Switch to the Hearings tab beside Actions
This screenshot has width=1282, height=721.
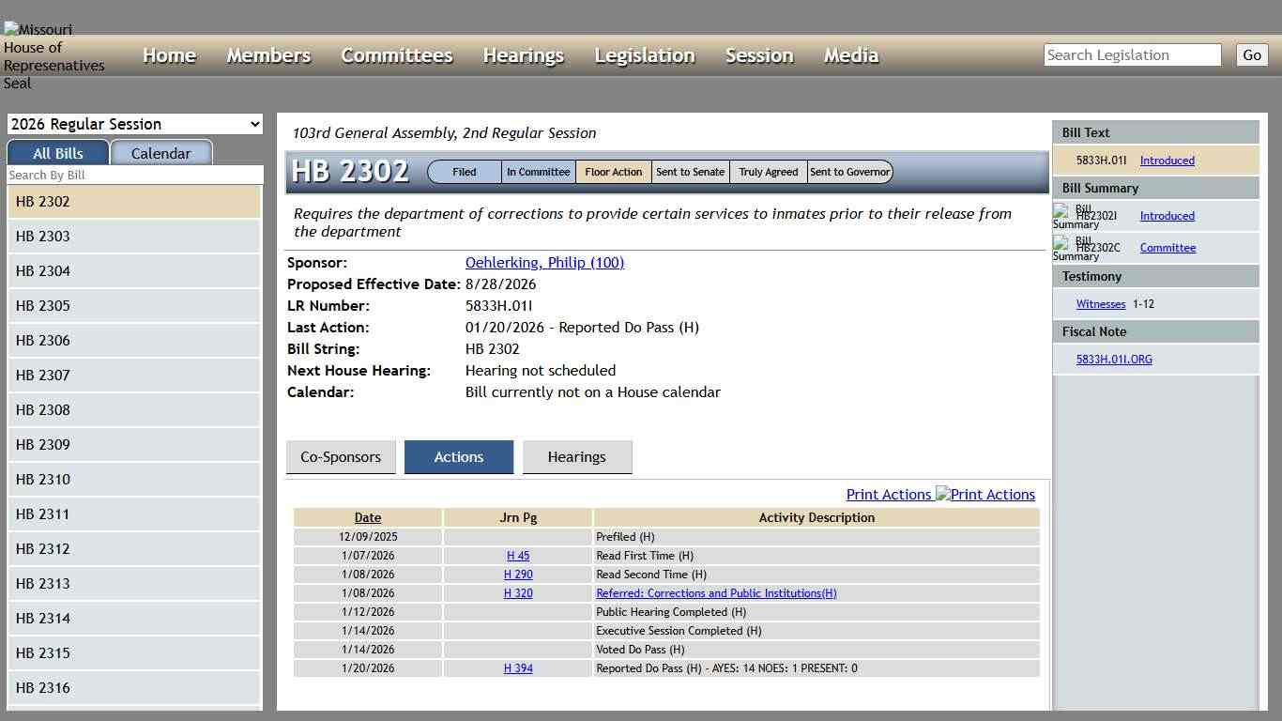[577, 457]
